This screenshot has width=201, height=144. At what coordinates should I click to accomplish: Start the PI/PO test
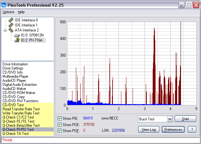185,119
